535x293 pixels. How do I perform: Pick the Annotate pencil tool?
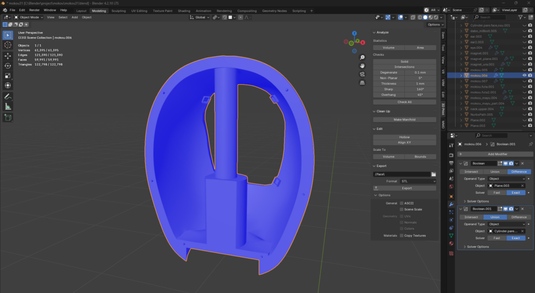(8, 97)
